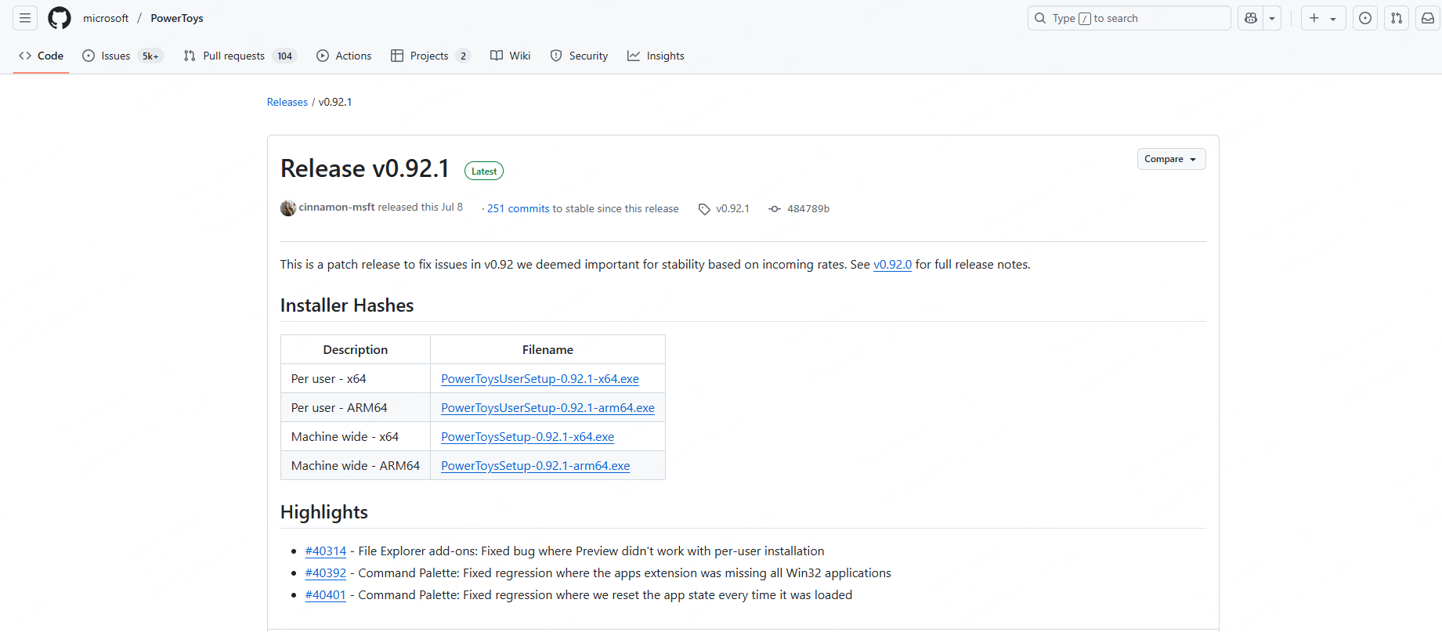Open your issues icon in header
The height and width of the screenshot is (632, 1442).
[x=1365, y=18]
